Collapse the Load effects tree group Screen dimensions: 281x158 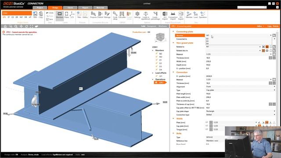[x=153, y=73]
